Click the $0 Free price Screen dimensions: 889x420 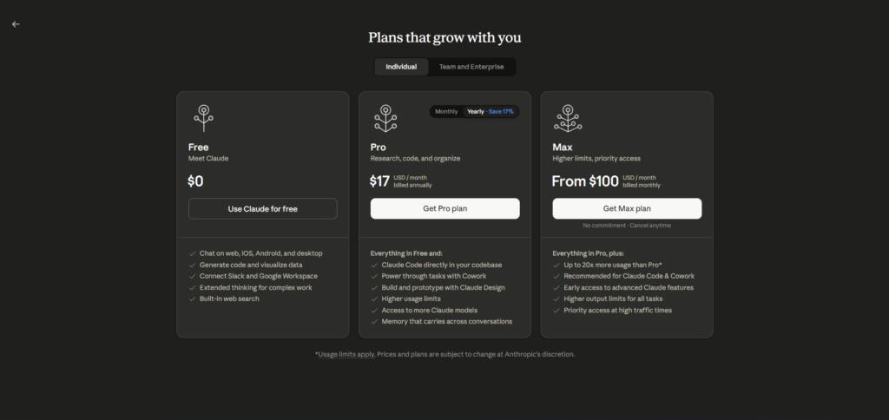pyautogui.click(x=195, y=181)
